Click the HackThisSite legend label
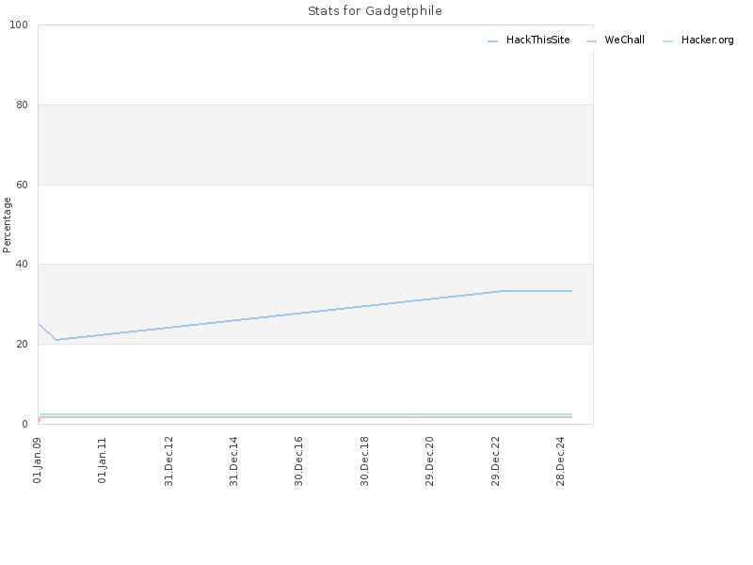This screenshot has width=753, height=565. click(537, 40)
